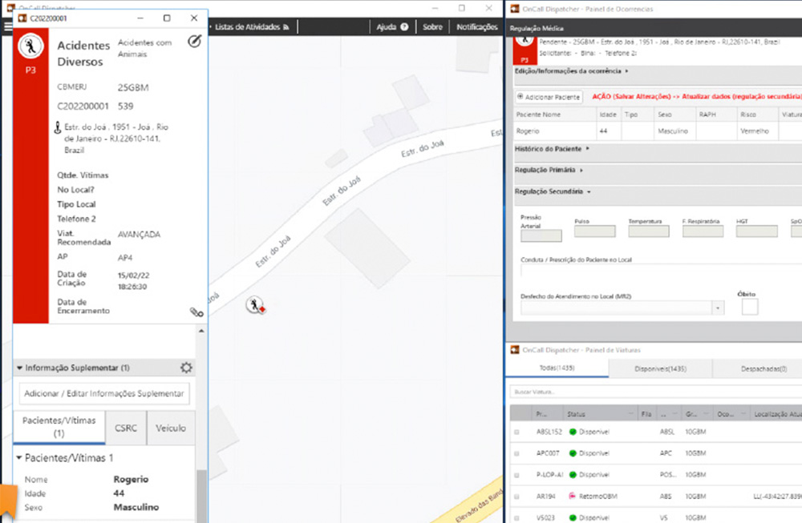Click the edit occurrence pencil icon
The width and height of the screenshot is (802, 523).
pyautogui.click(x=194, y=42)
